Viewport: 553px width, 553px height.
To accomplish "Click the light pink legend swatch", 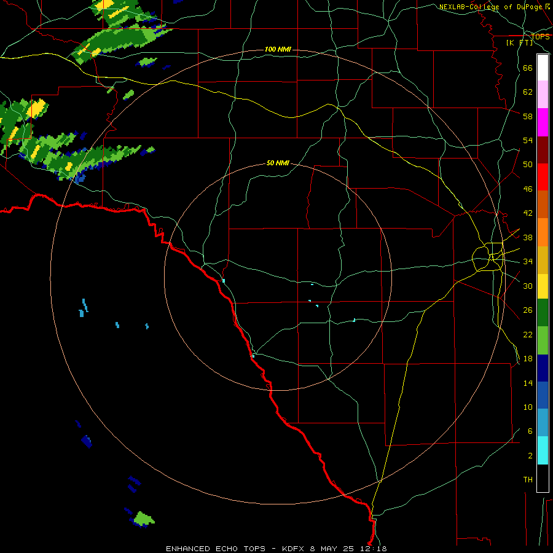I will (x=543, y=95).
